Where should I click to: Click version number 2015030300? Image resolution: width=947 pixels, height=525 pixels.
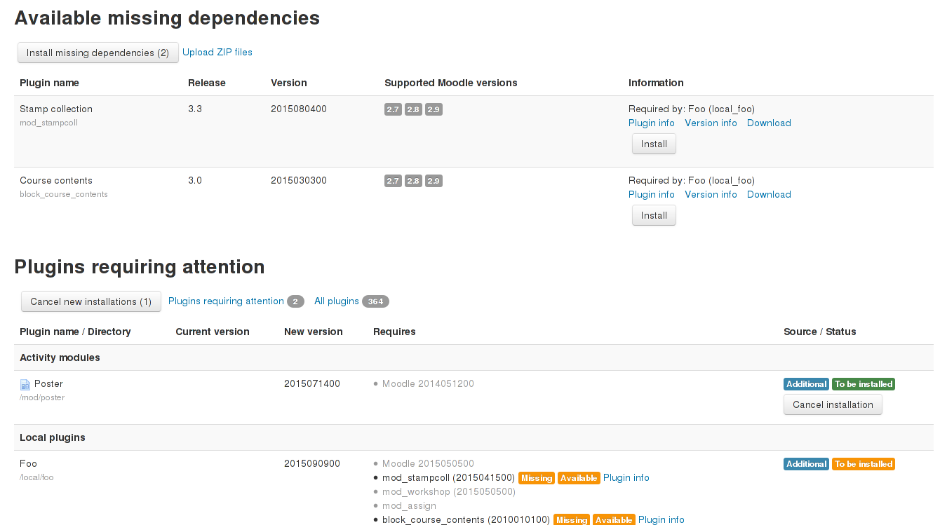click(299, 180)
